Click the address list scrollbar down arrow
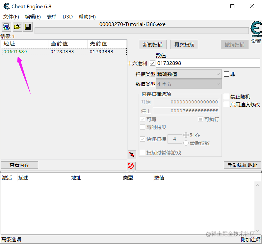The width and height of the screenshot is (262, 244). pyautogui.click(x=257, y=231)
